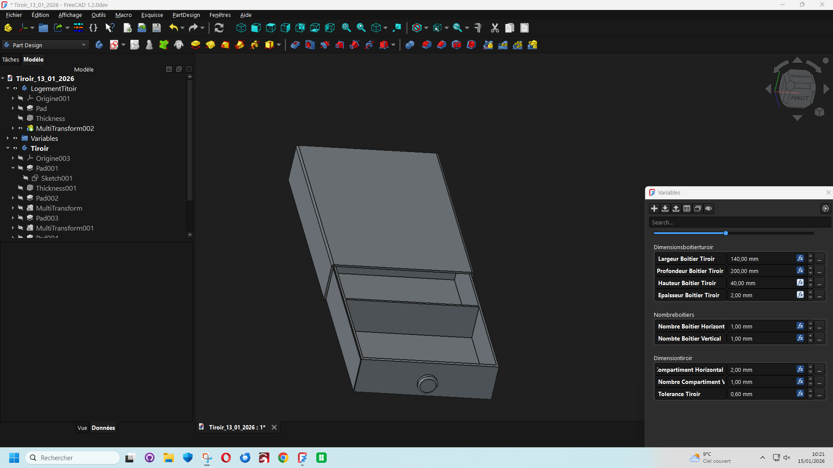Click the Measure caliper tool icon

tap(478, 28)
